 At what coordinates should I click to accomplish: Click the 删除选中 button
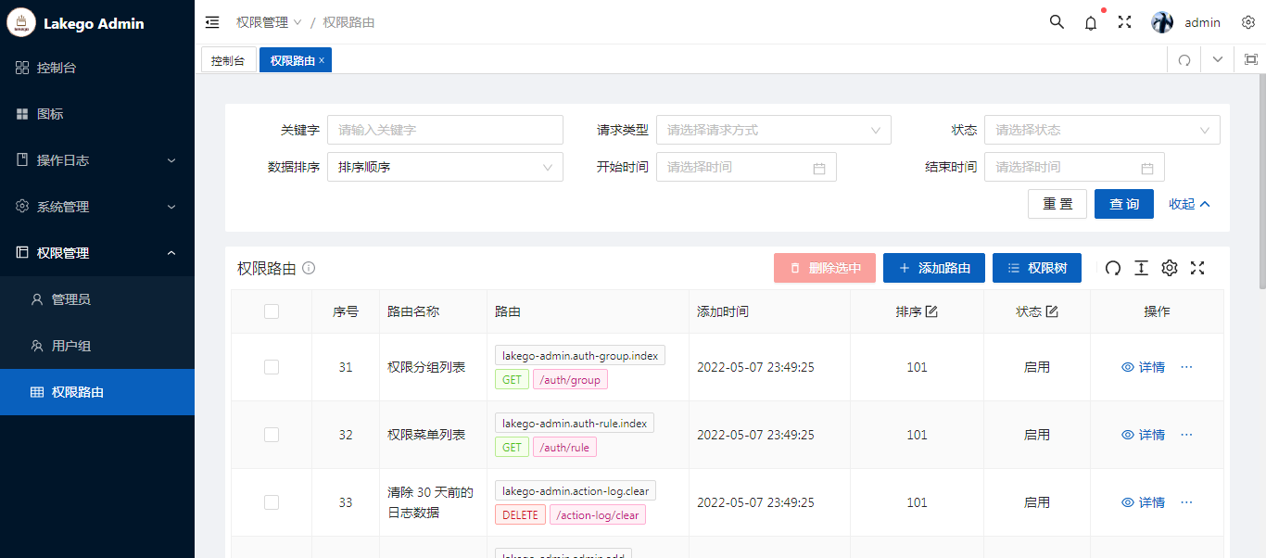825,268
